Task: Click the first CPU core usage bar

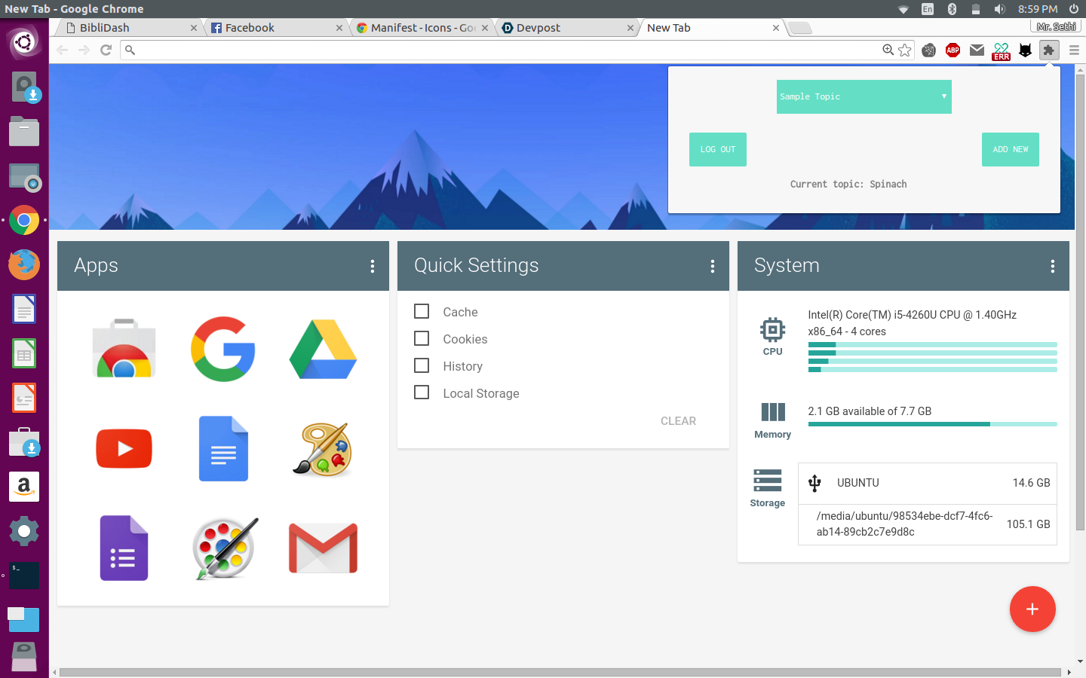Action: (x=932, y=344)
